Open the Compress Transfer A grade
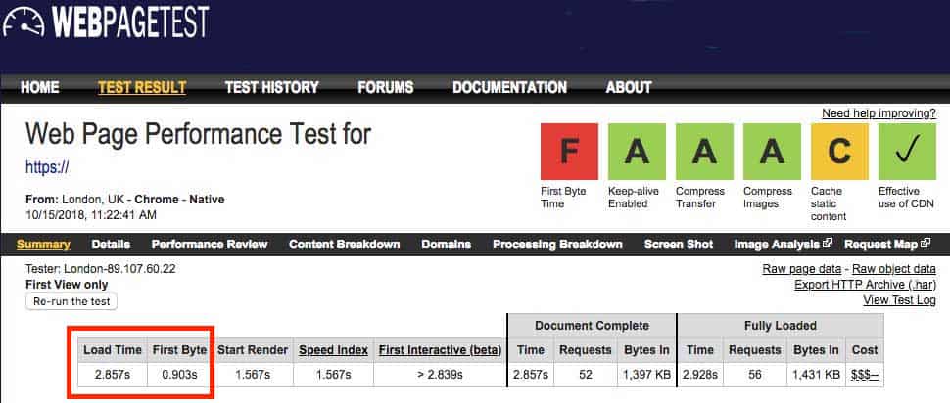 704,152
